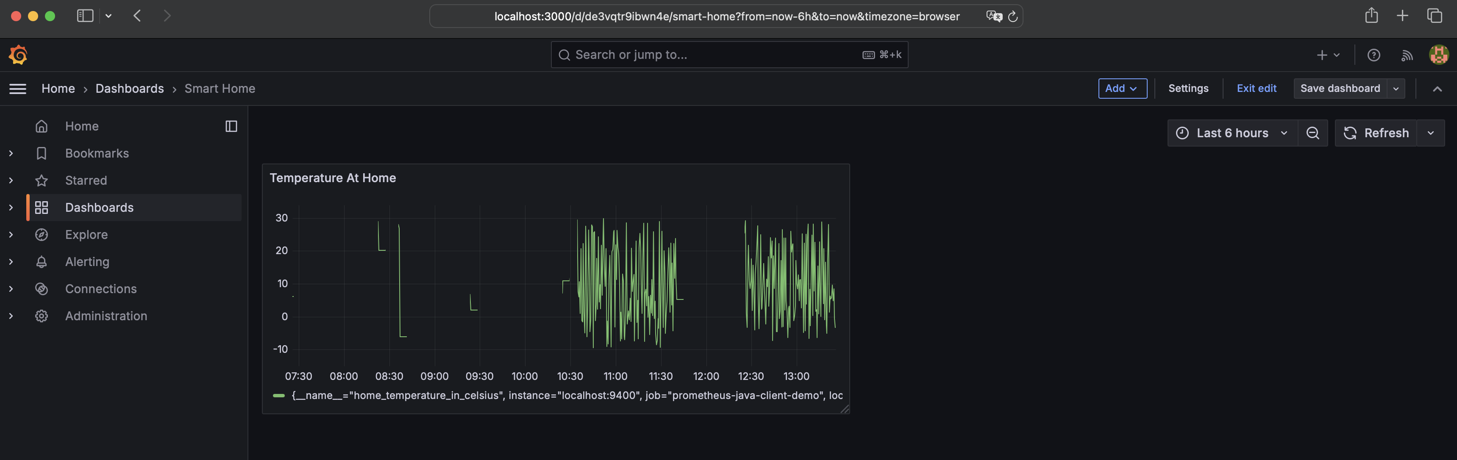Click Safari's translate page icon
The width and height of the screenshot is (1457, 460).
(x=994, y=17)
